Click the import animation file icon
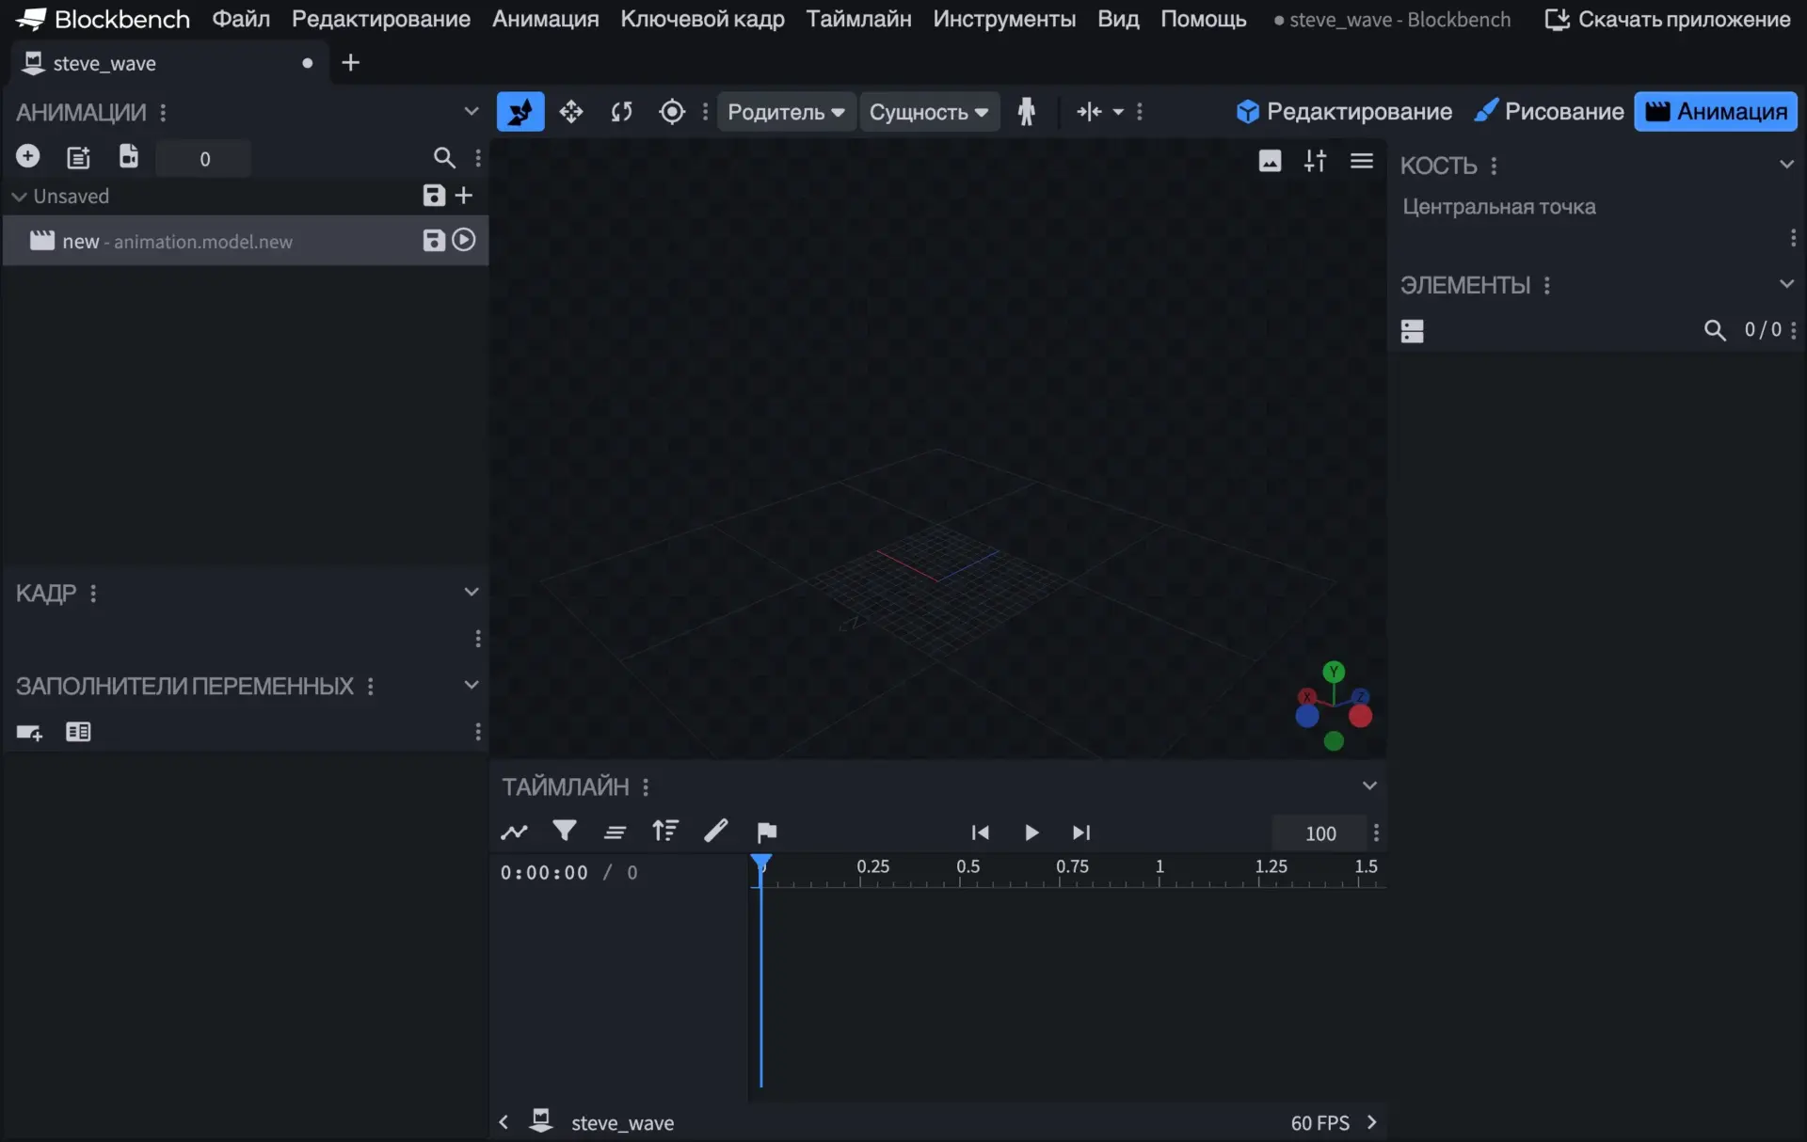1807x1142 pixels. [129, 157]
